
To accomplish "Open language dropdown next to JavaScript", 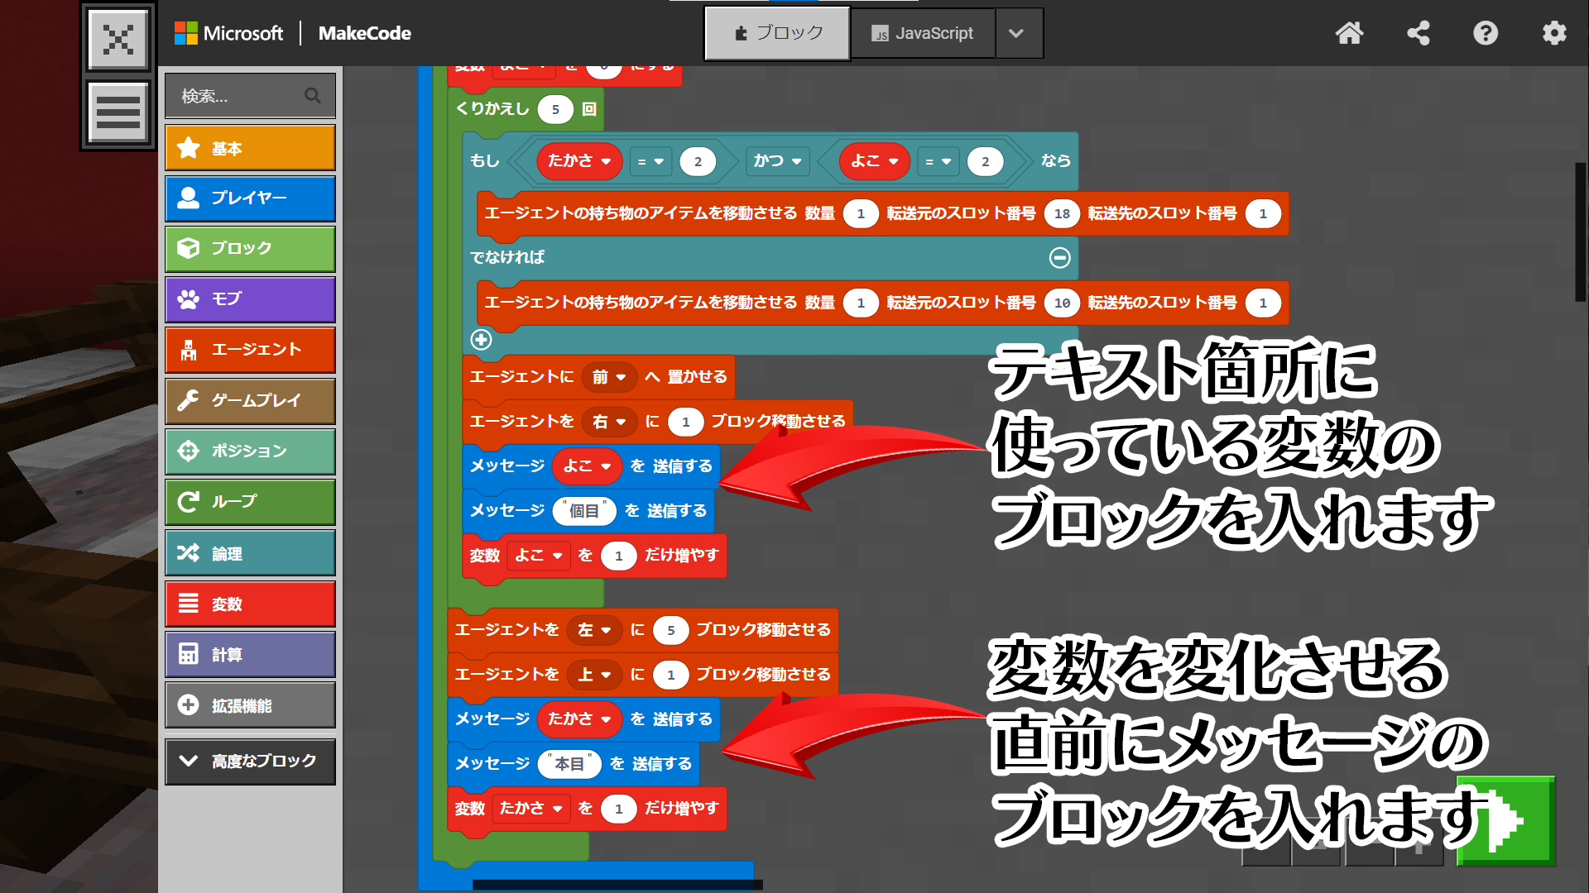I will tap(1016, 33).
